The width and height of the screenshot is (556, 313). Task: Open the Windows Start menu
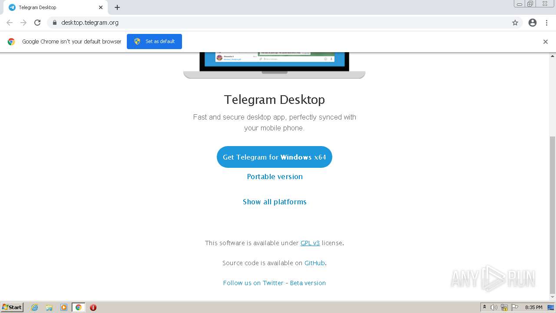12,307
